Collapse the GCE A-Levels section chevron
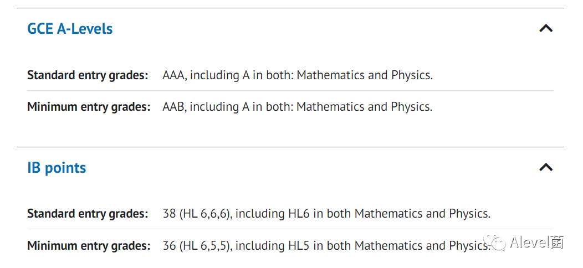The width and height of the screenshot is (583, 268). [546, 29]
